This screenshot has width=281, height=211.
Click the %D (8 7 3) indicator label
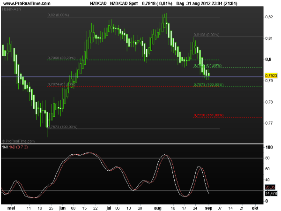pyautogui.click(x=18, y=147)
